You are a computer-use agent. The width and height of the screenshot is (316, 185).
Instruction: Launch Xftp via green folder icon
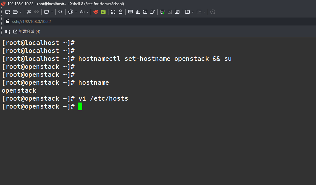pos(103,12)
